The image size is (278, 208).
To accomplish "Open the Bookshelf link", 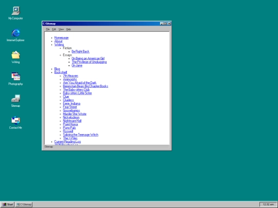I will pos(61,72).
